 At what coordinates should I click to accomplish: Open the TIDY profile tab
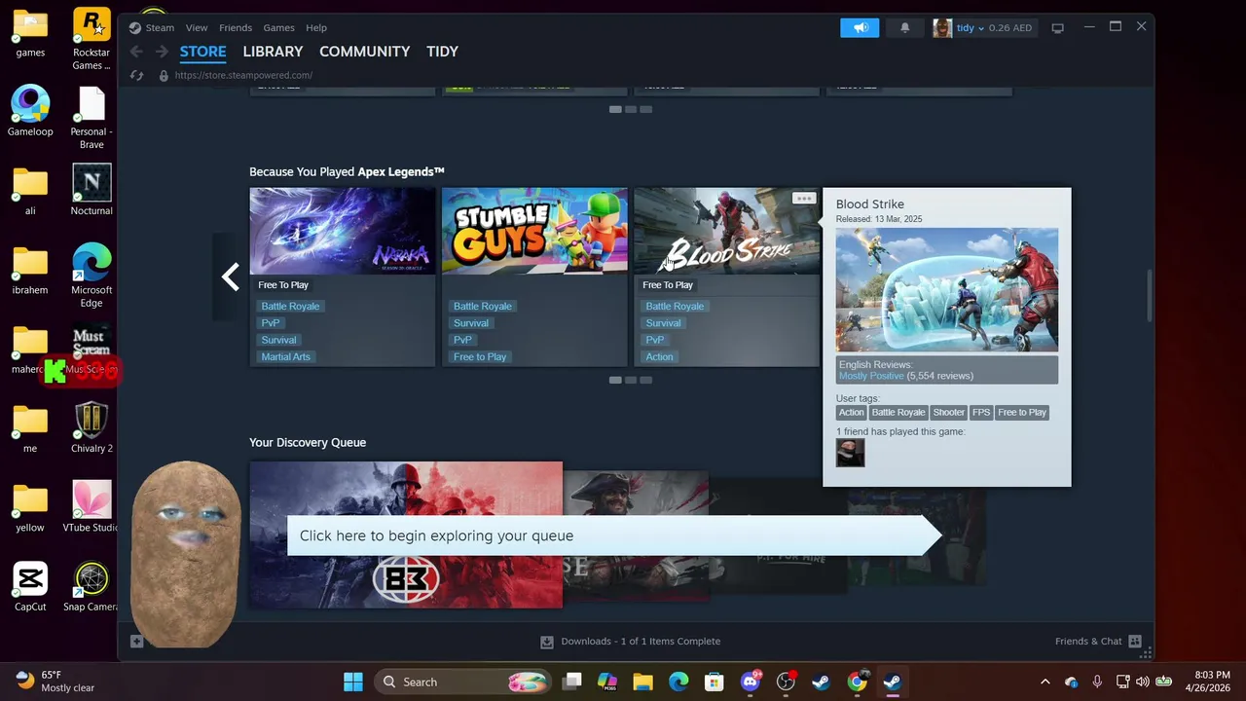[442, 52]
